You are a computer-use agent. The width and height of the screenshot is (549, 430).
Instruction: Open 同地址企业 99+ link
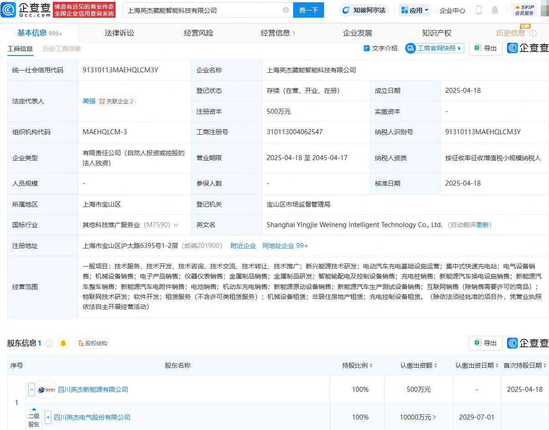pos(285,246)
